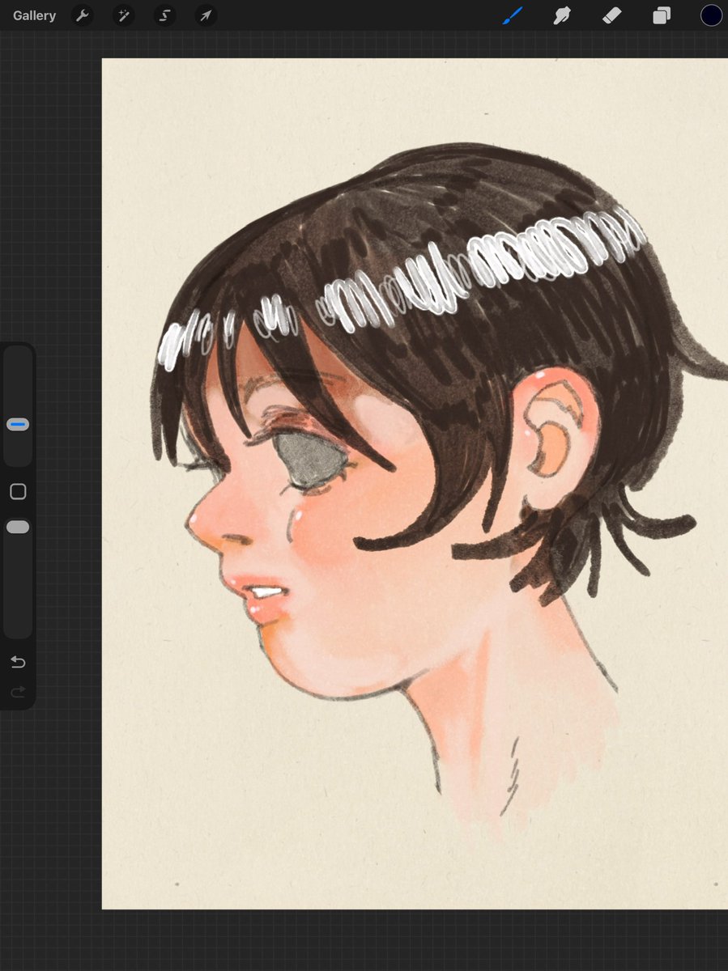Activate the Selection tool
This screenshot has width=728, height=971.
click(164, 15)
